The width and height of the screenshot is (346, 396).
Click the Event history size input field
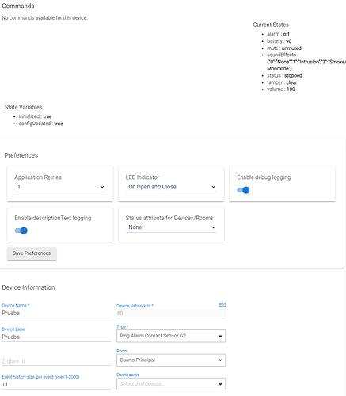coord(56,385)
